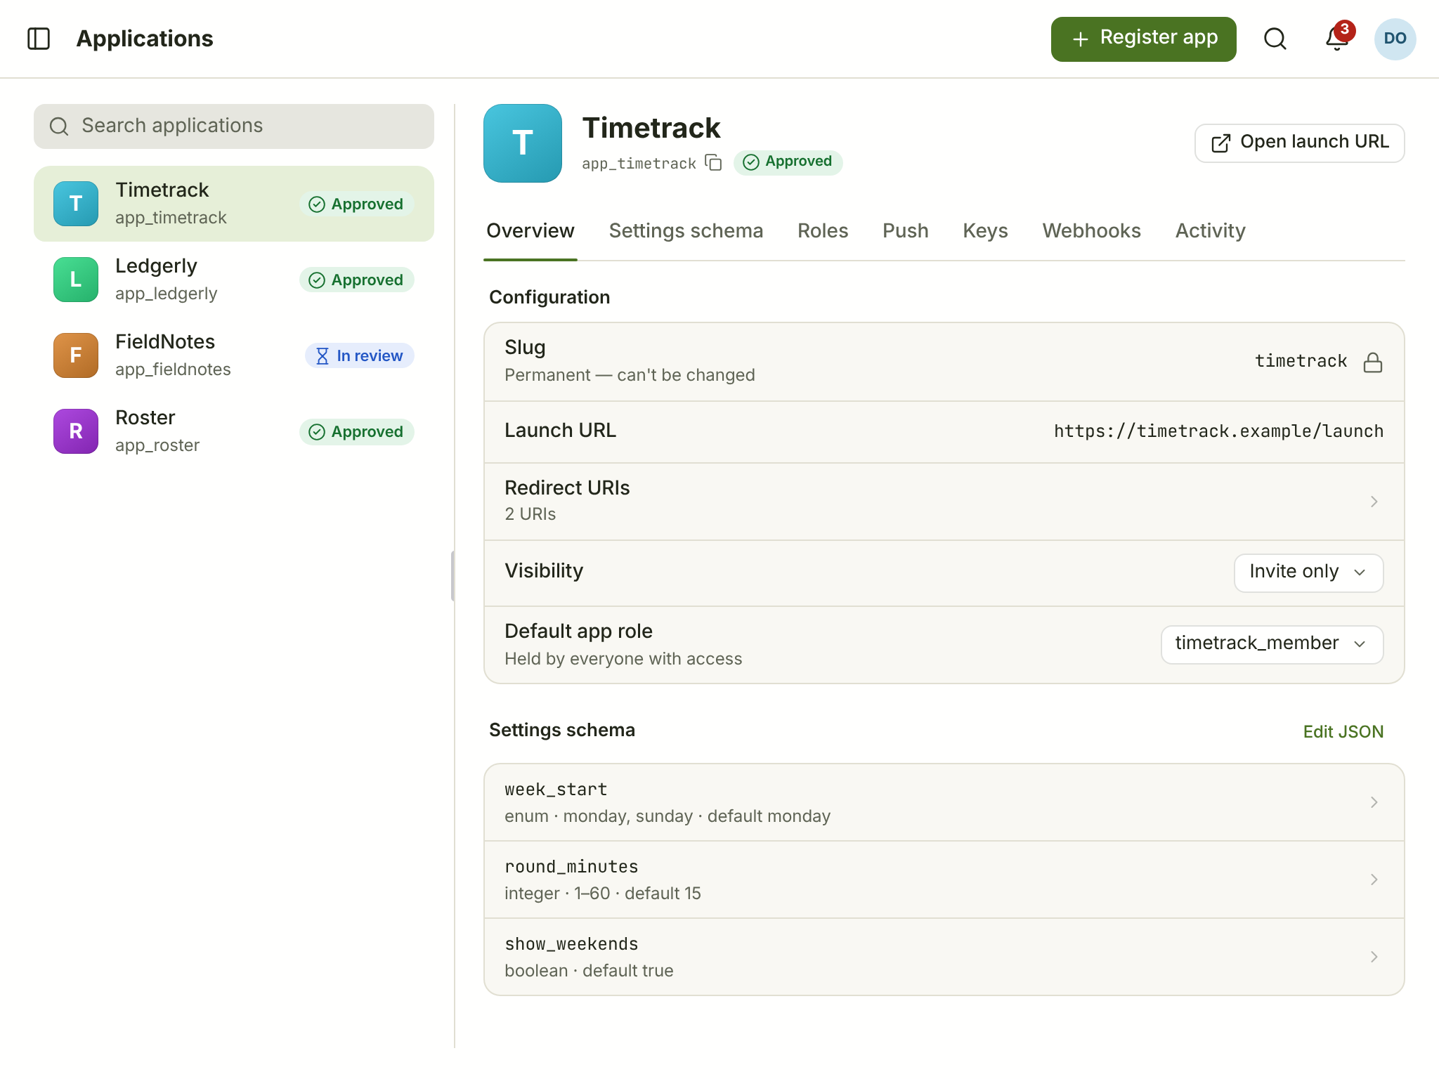Click Approved badge on Ledgerly row
This screenshot has width=1439, height=1079.
pyautogui.click(x=356, y=280)
